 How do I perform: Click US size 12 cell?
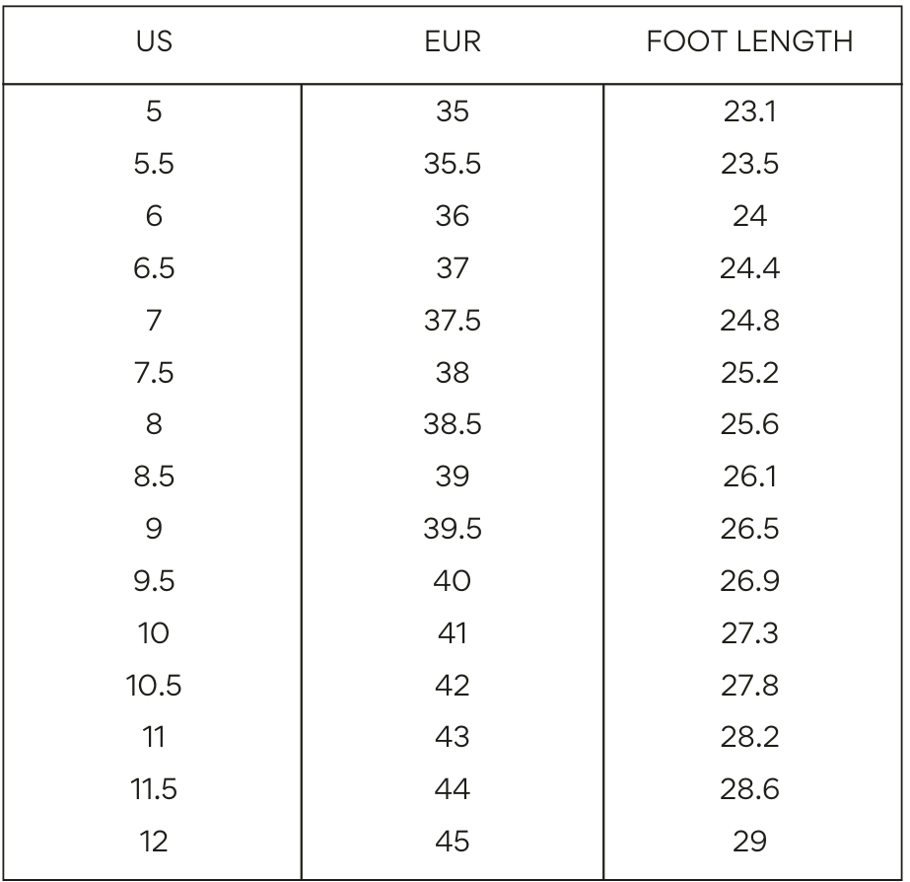coord(154,842)
